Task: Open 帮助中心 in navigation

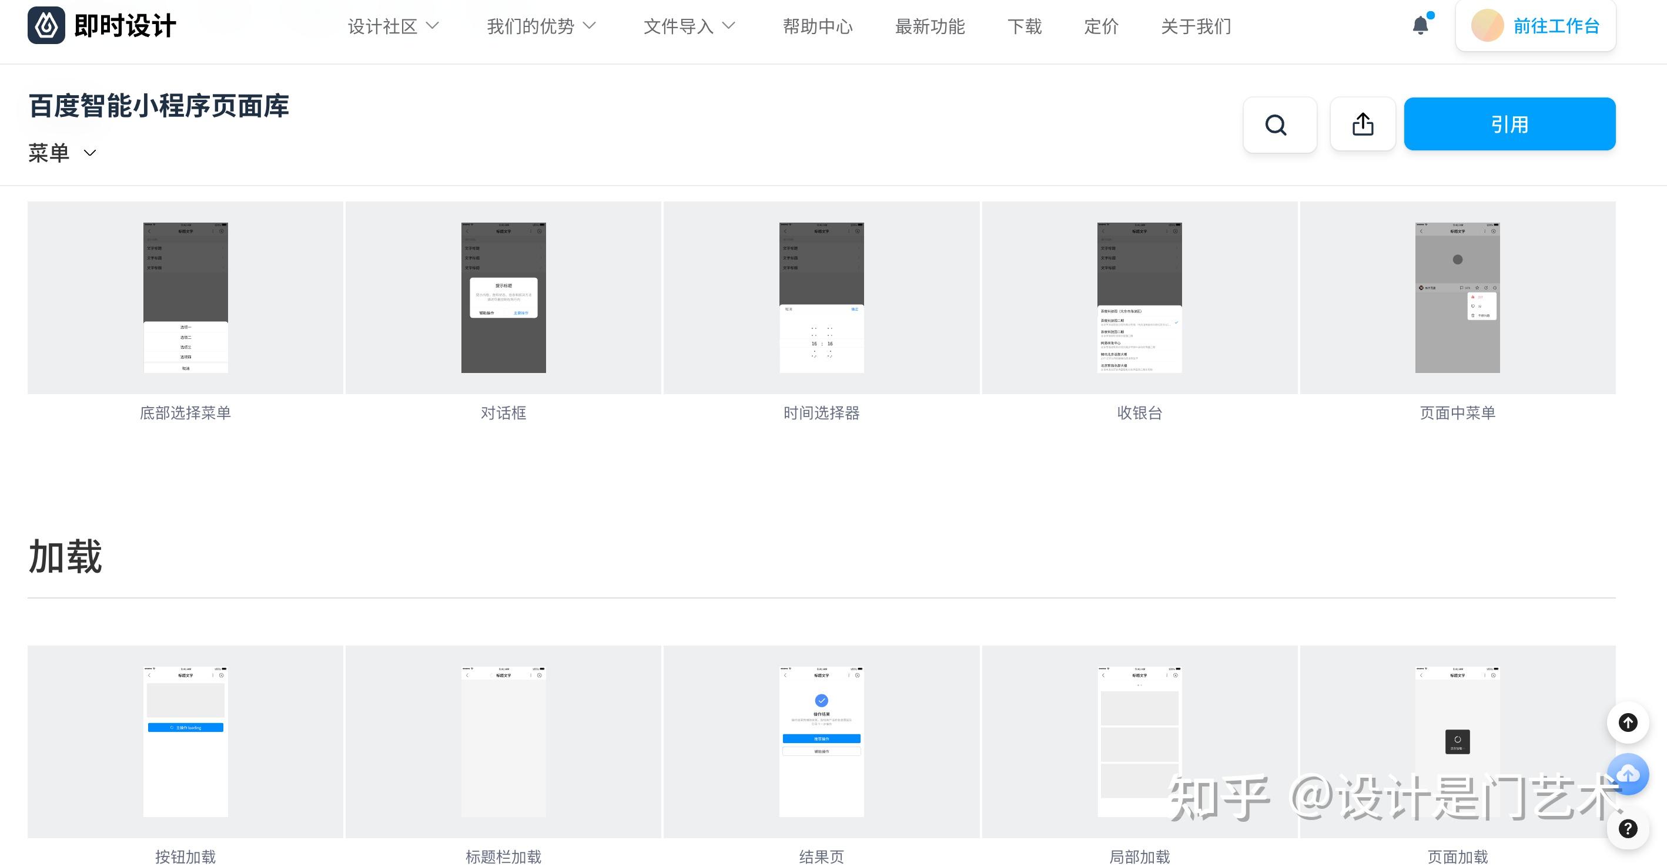Action: (817, 26)
